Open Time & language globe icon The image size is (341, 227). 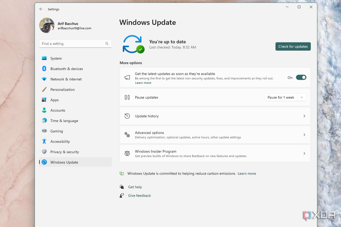pos(44,121)
